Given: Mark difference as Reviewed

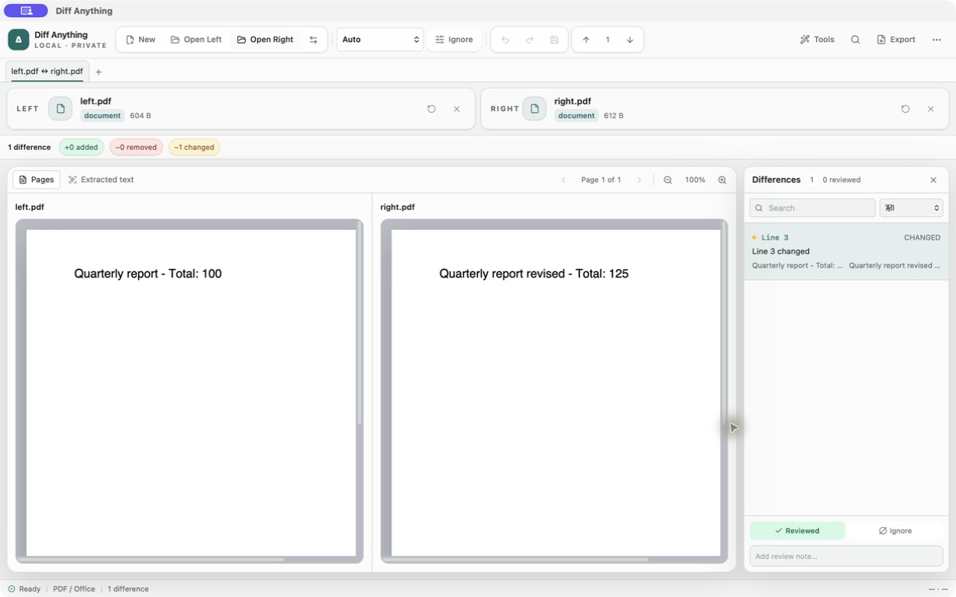Looking at the screenshot, I should click(797, 531).
